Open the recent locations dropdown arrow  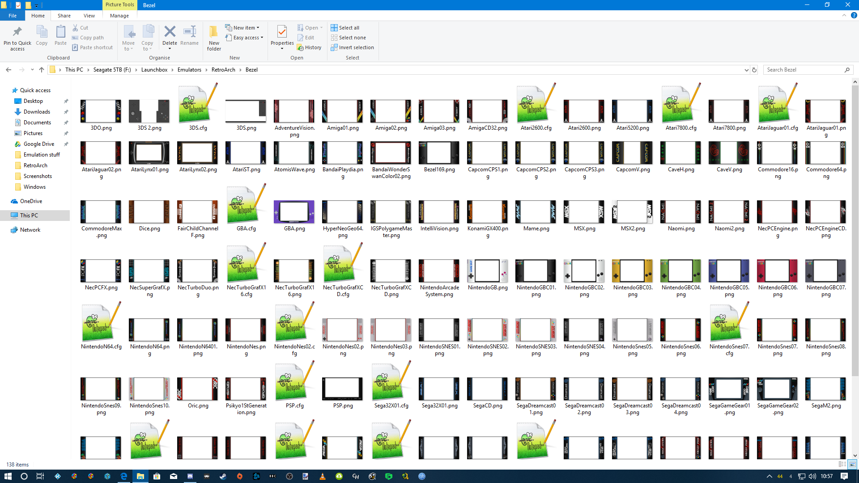click(32, 70)
